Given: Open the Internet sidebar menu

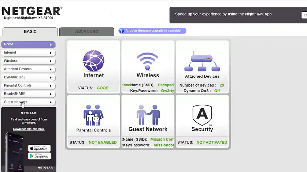Looking at the screenshot, I should click(28, 53).
